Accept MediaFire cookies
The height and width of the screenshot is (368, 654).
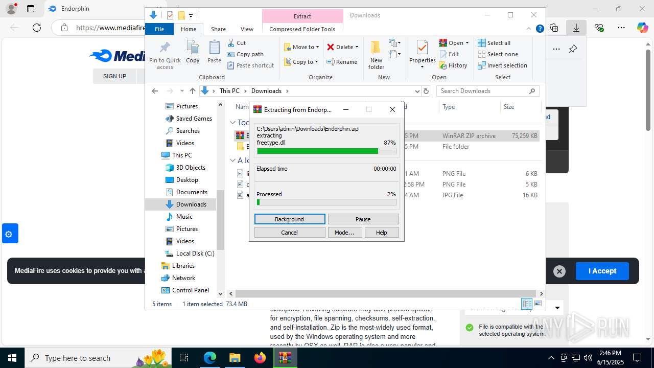(602, 271)
